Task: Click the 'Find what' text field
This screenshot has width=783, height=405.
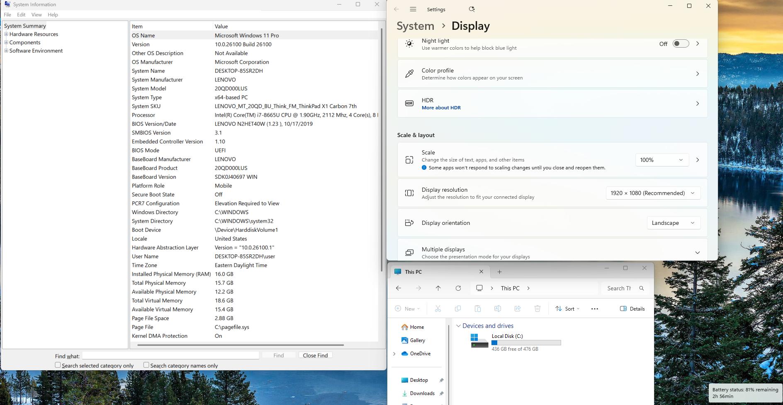Action: tap(170, 355)
